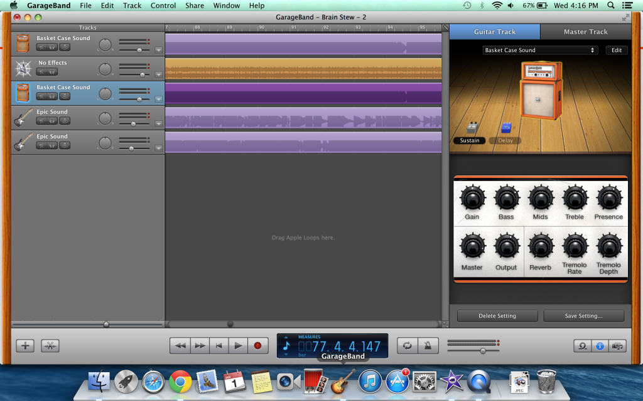Mute the highlighted Basket Case Sound track
The image size is (643, 401).
coord(41,96)
